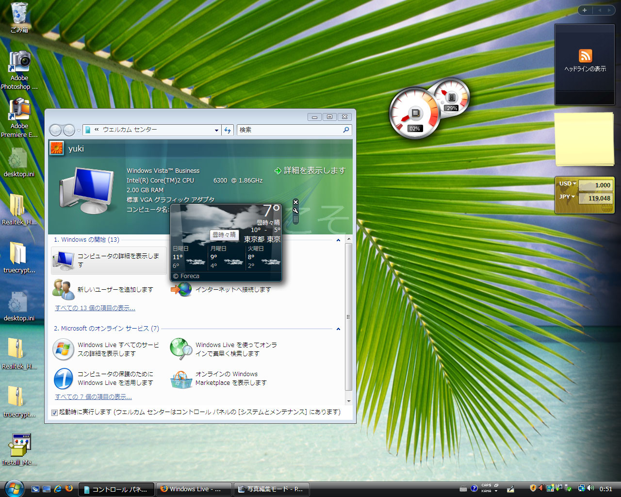621x497 pixels.
Task: Click show all 13 items link
Action: click(95, 308)
